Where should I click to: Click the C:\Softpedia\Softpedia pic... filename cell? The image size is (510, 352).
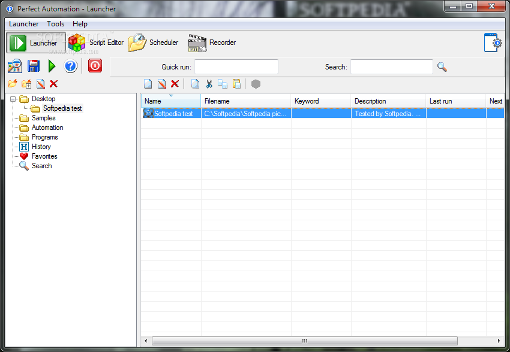click(246, 114)
